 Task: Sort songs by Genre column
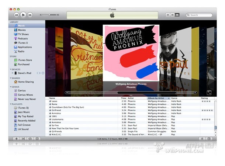[x=185, y=98]
